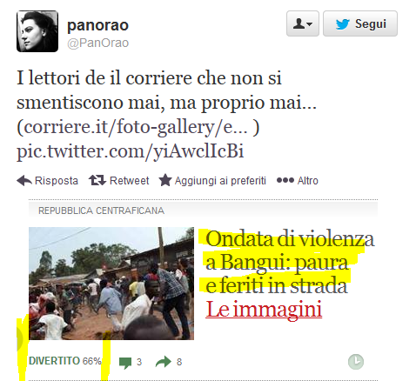This screenshot has height=381, width=416.
Task: Open panorao's profile picture
Action: pos(37,31)
